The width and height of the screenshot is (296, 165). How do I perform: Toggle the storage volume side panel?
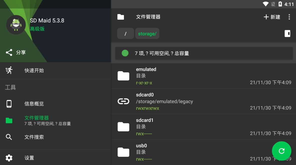(287, 33)
